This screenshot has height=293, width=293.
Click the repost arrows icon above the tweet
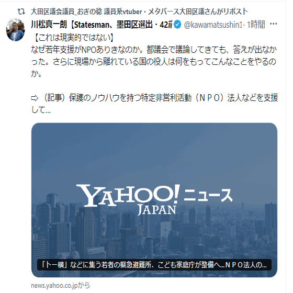pos(21,12)
